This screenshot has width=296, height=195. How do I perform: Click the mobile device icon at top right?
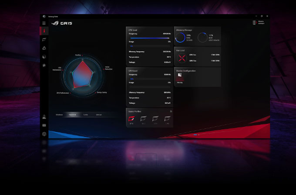[x=254, y=23]
